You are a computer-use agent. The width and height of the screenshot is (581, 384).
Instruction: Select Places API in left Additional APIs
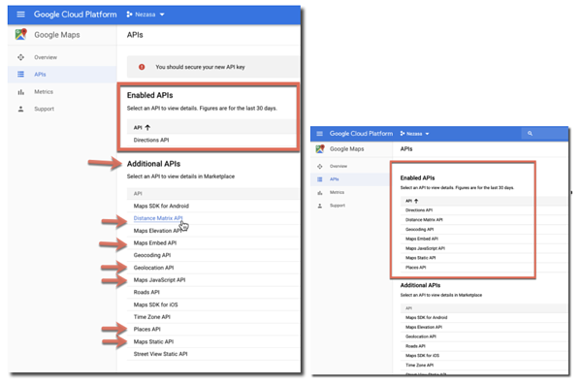146,329
